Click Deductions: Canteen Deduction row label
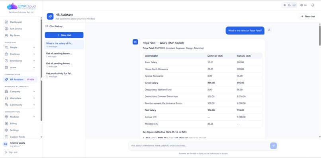The image size is (321, 158). [161, 96]
